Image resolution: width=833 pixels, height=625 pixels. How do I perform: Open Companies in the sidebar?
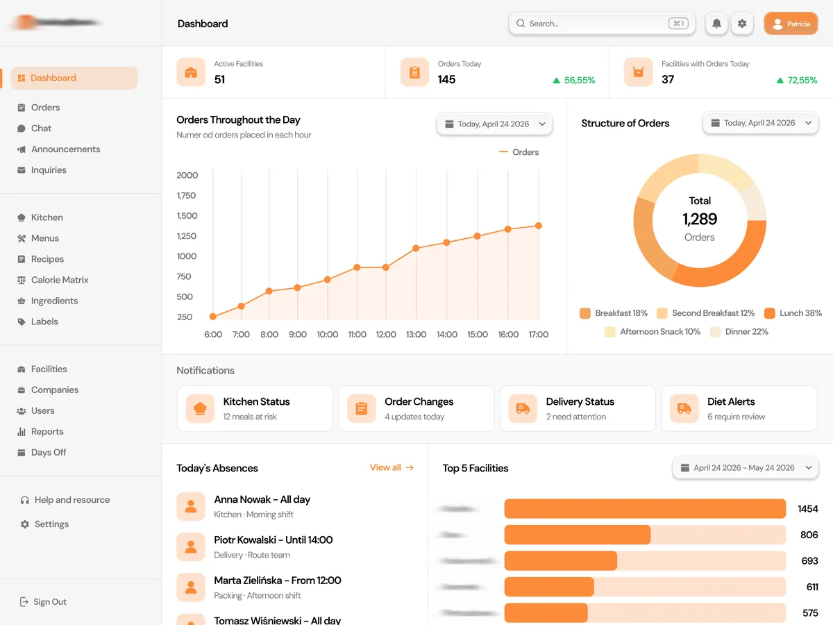click(x=54, y=390)
